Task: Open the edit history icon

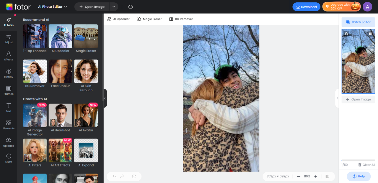Action: tap(134, 176)
